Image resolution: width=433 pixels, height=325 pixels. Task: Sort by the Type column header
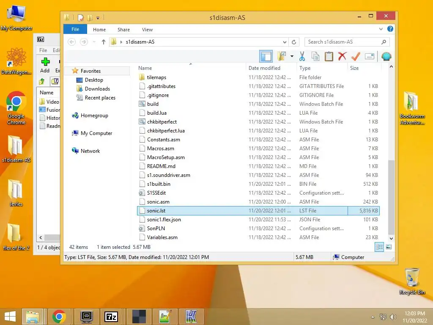coord(305,68)
